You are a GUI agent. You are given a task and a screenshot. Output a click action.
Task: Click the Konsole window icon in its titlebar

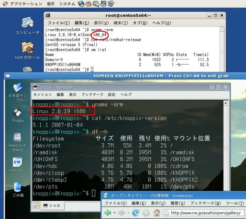point(35,87)
